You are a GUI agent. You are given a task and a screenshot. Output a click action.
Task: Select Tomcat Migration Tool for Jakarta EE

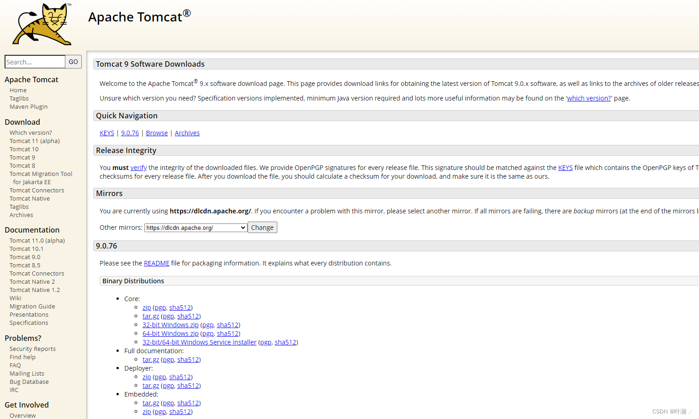(41, 174)
